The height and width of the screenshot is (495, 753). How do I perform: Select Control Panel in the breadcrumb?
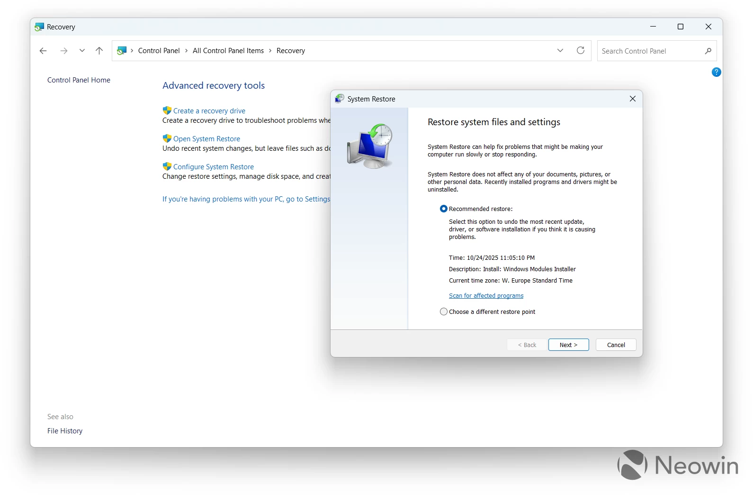point(159,51)
